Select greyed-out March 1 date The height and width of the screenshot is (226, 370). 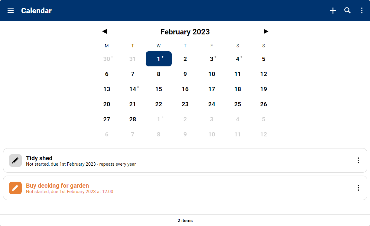[x=159, y=119]
